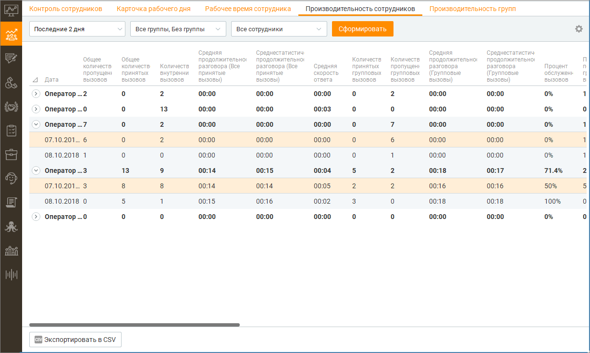Sort by Средняя скорость ответа column header
The image size is (590, 353).
pos(326,73)
